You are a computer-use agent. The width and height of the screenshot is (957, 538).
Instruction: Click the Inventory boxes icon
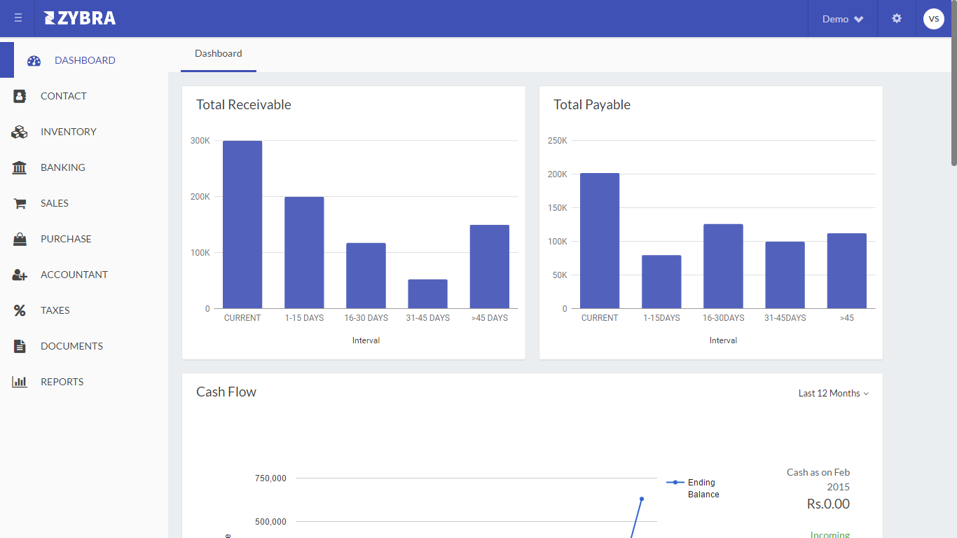coord(20,132)
